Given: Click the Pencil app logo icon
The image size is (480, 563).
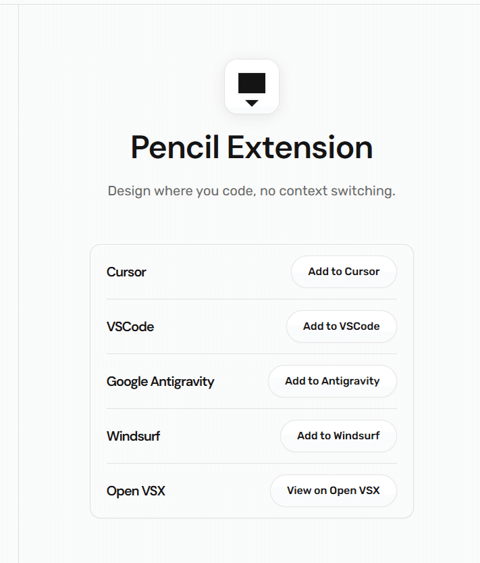Looking at the screenshot, I should [252, 87].
